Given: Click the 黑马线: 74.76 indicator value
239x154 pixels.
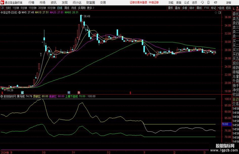Looking at the screenshot, I should (25, 96).
